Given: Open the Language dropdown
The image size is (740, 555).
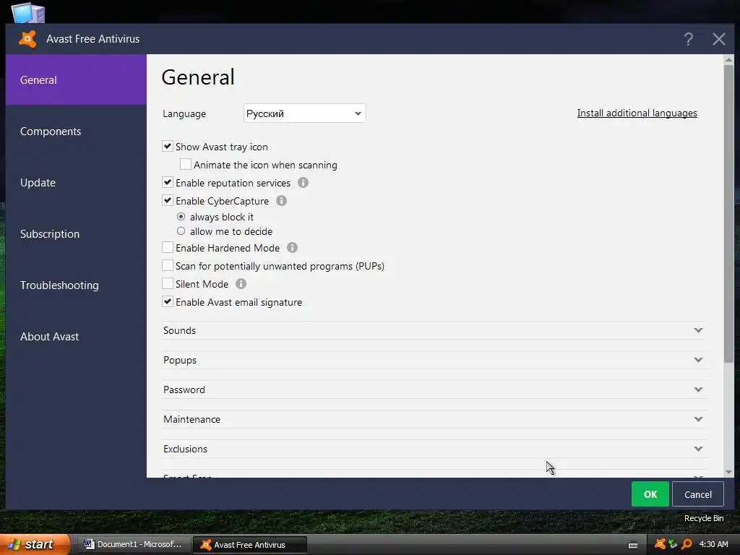Looking at the screenshot, I should tap(304, 113).
